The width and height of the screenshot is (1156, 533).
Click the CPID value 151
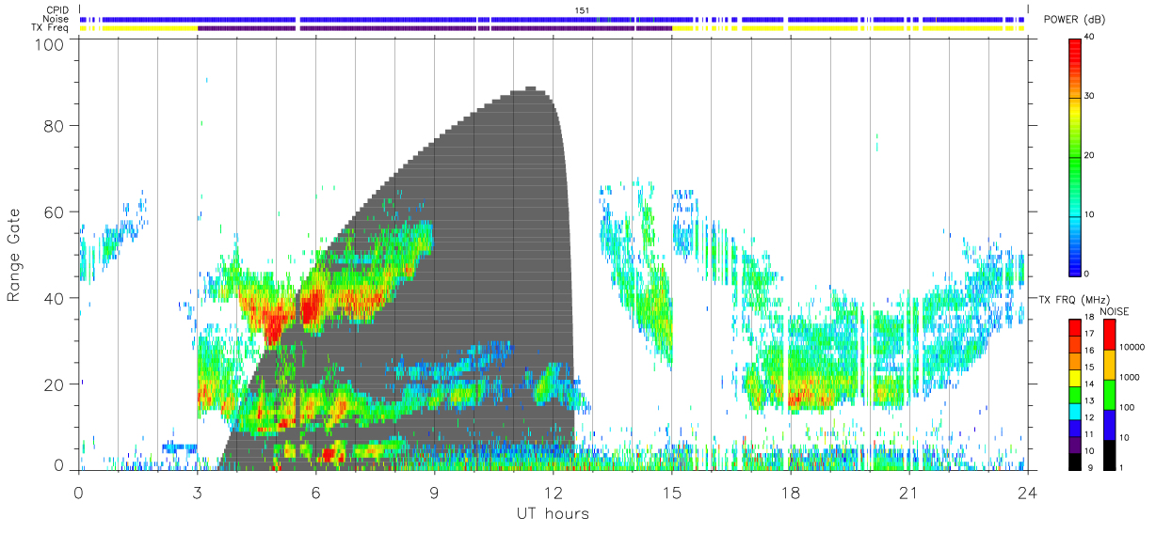pyautogui.click(x=583, y=10)
